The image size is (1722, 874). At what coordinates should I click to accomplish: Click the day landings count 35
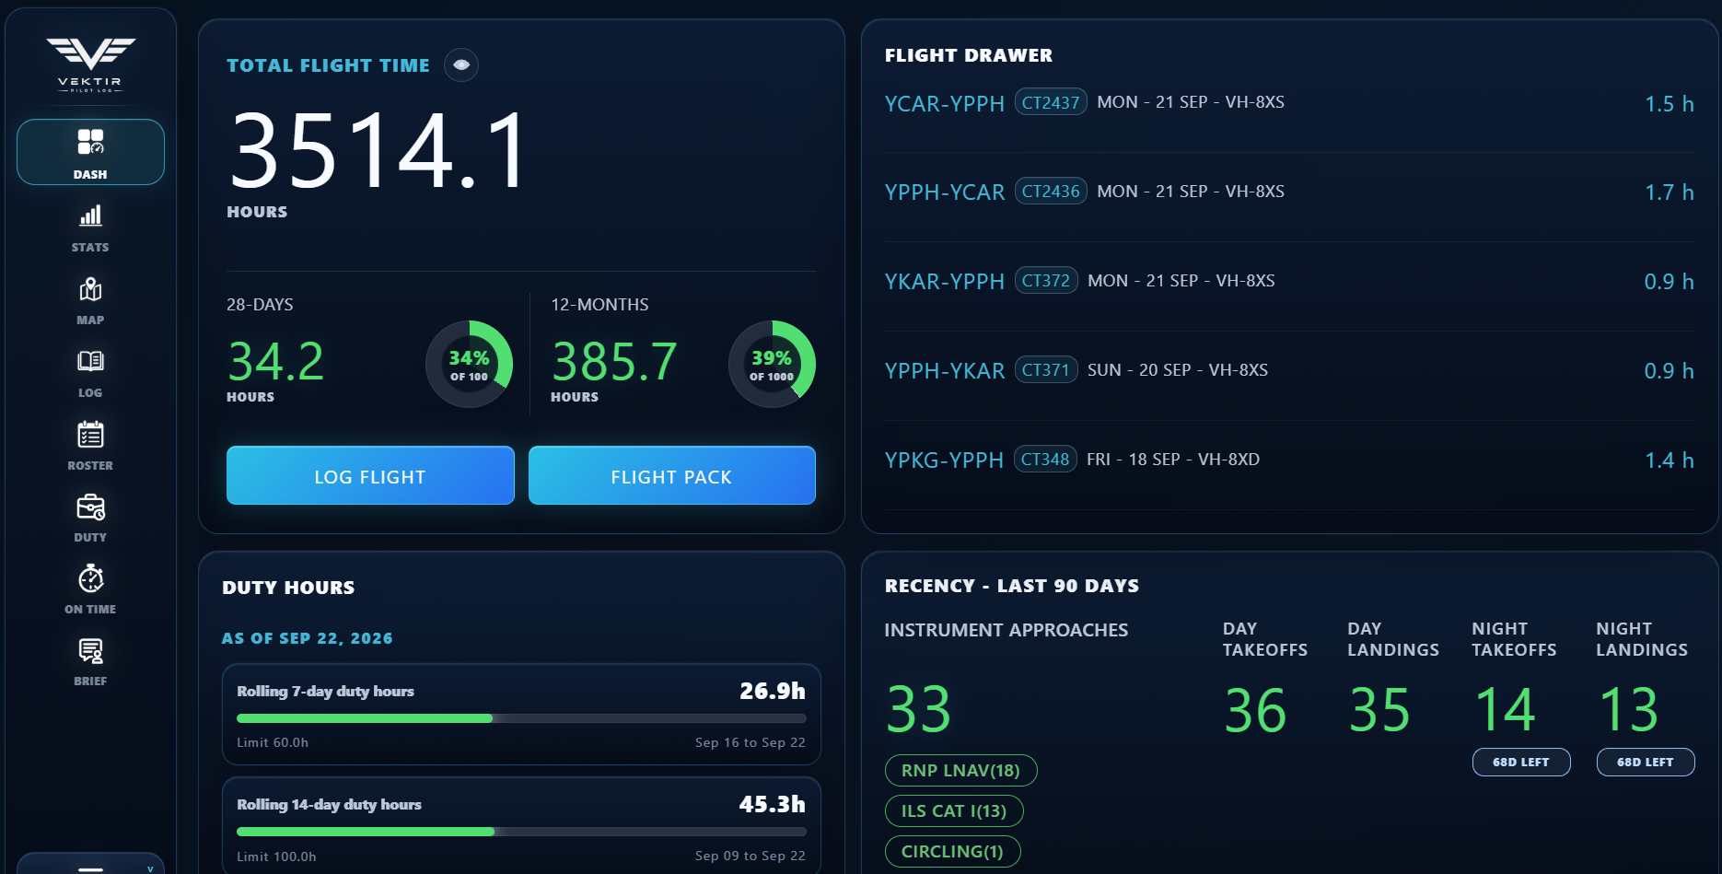point(1379,710)
